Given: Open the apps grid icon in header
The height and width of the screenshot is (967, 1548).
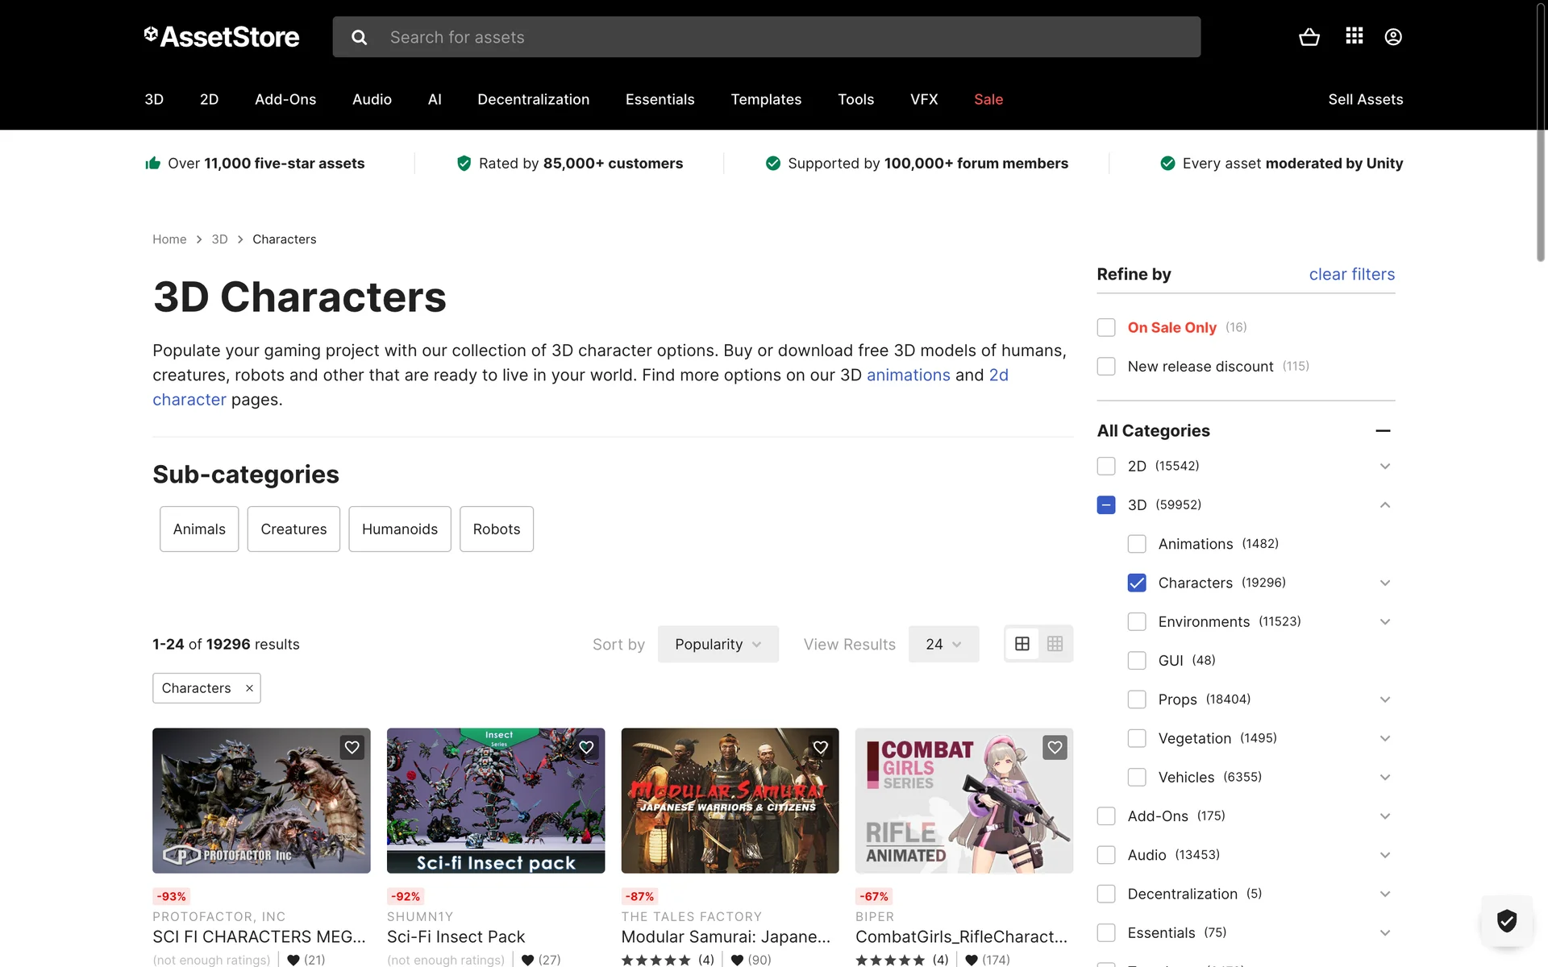Looking at the screenshot, I should [x=1354, y=36].
